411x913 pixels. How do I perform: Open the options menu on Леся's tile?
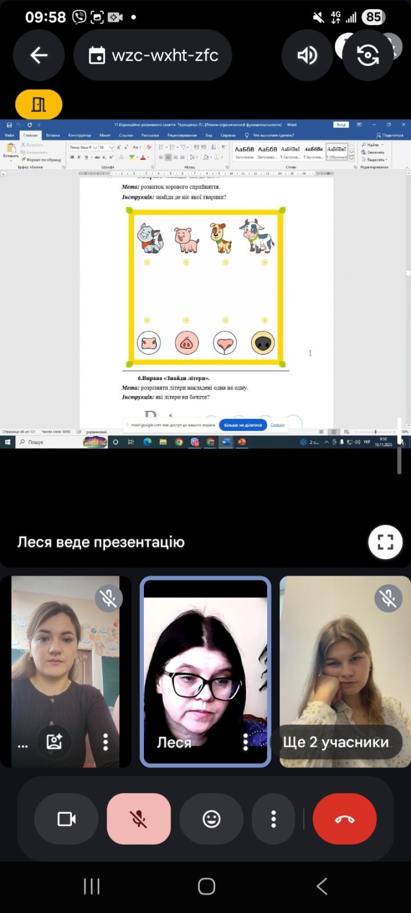[x=246, y=741]
